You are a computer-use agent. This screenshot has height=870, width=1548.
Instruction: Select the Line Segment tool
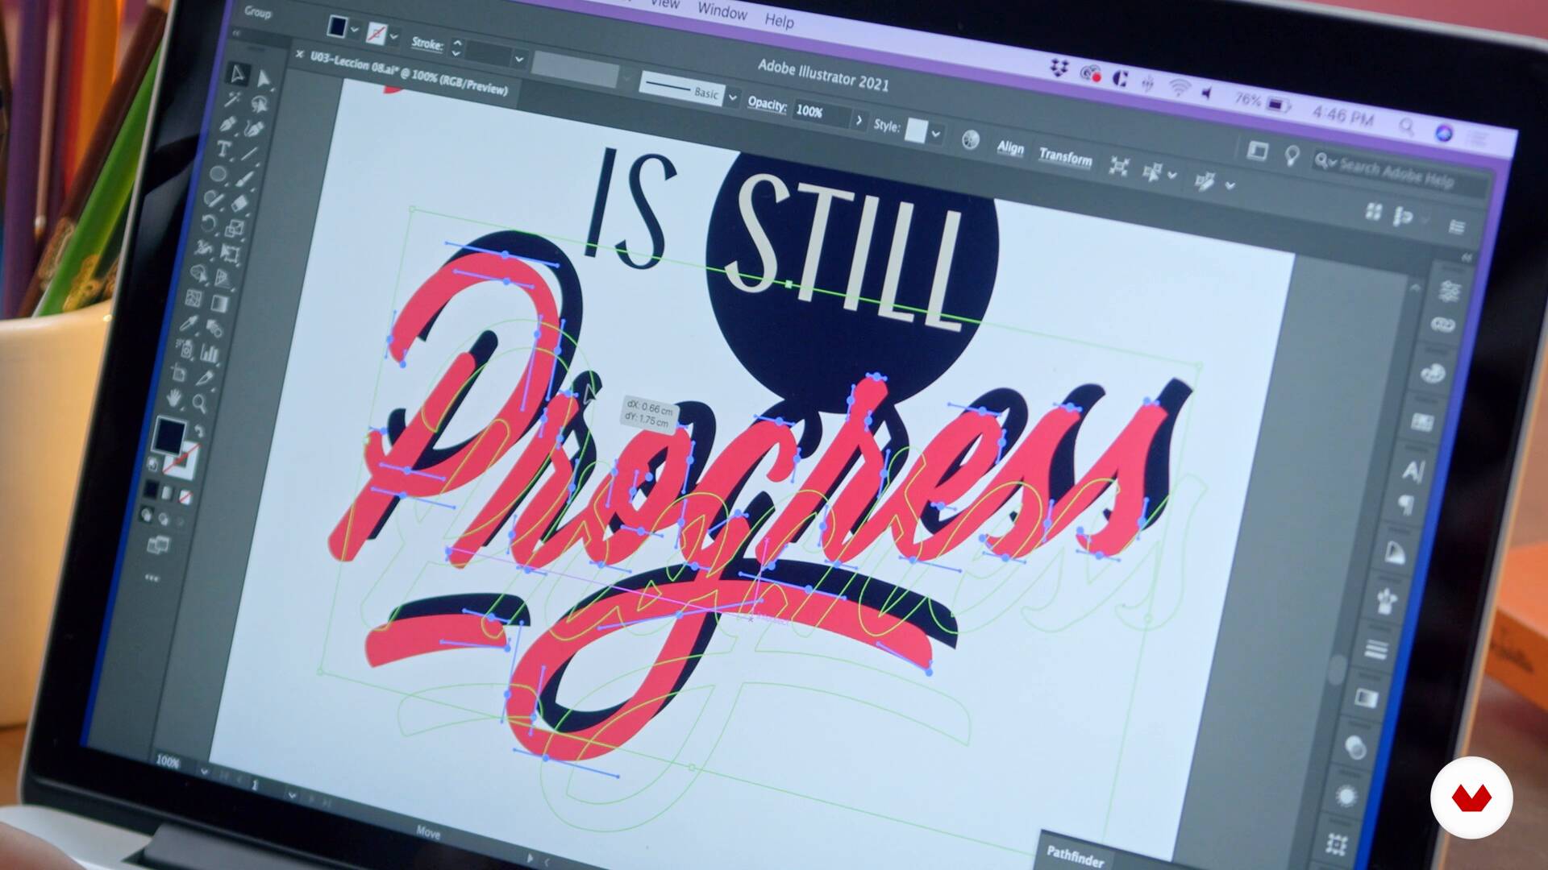250,154
